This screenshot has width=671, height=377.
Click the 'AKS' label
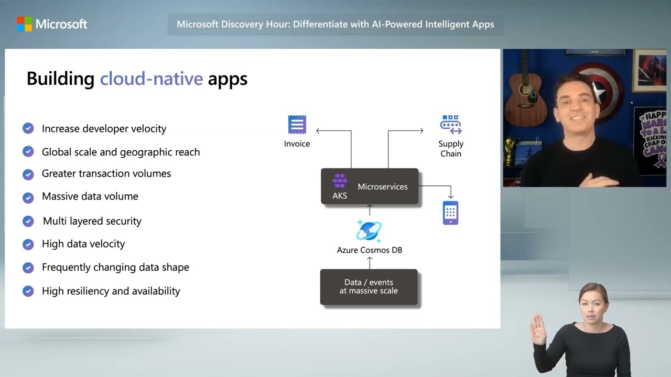pyautogui.click(x=340, y=196)
